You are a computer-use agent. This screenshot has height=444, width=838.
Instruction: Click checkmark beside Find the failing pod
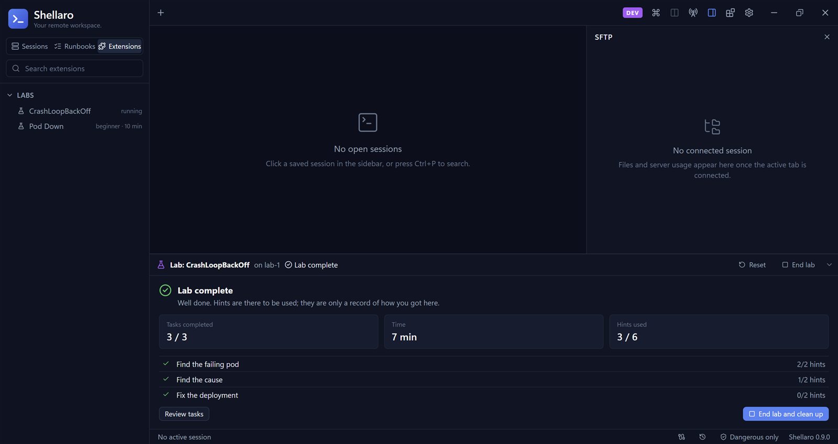(x=166, y=364)
